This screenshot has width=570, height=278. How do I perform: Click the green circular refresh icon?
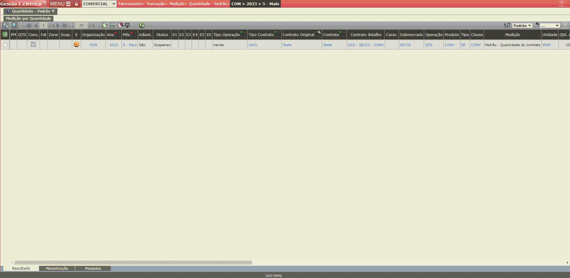[141, 25]
